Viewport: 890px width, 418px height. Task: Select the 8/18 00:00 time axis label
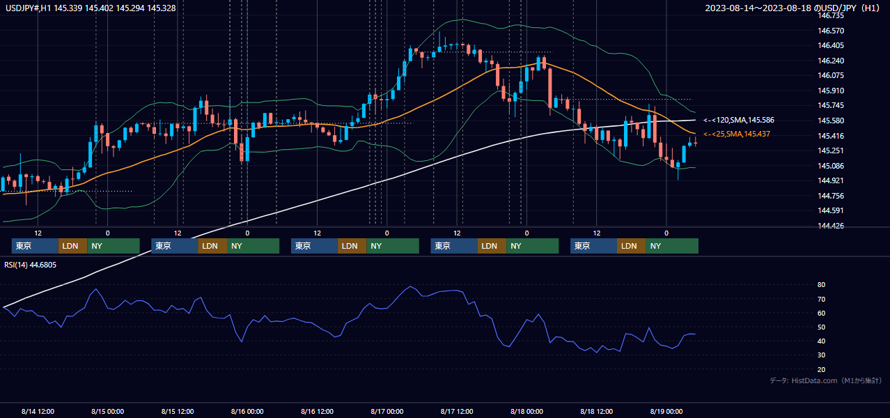point(526,411)
